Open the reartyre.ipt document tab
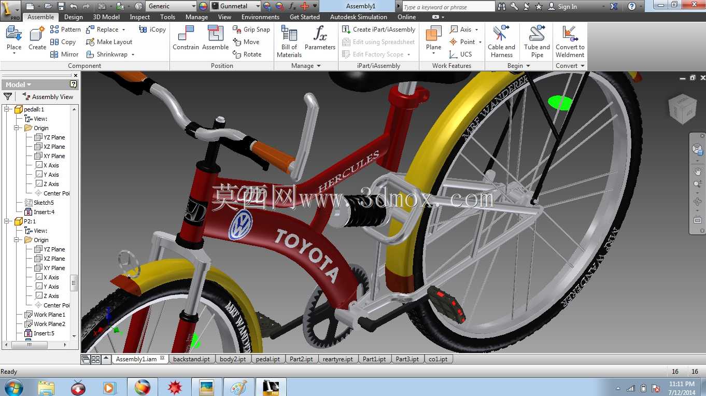This screenshot has width=706, height=396. (x=337, y=359)
